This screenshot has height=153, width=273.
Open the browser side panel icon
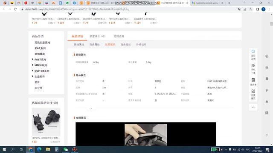point(258,9)
